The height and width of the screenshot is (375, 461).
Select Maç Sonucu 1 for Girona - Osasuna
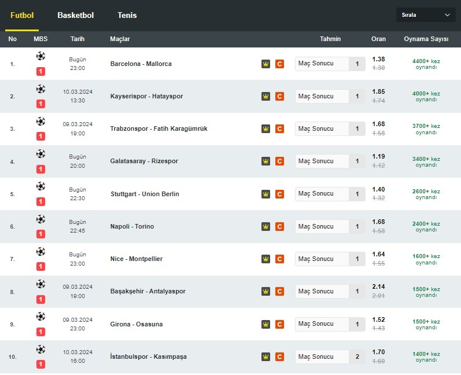click(330, 324)
